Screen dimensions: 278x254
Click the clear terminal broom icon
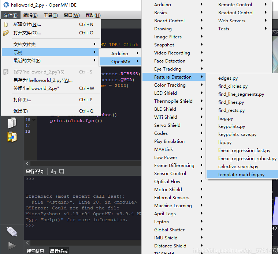coord(53,171)
